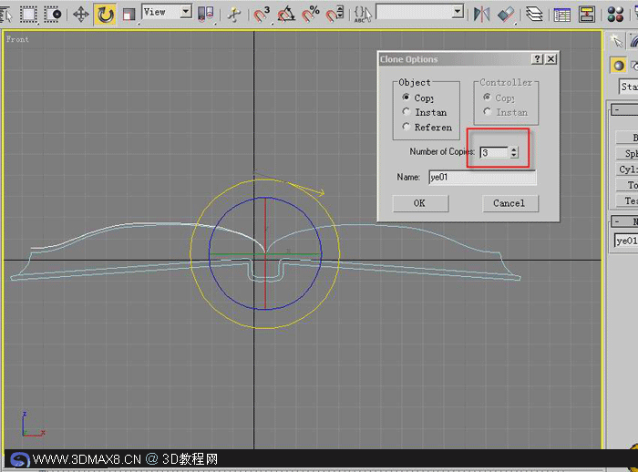Click the Sphere primitive button
This screenshot has width=638, height=472.
pyautogui.click(x=627, y=153)
